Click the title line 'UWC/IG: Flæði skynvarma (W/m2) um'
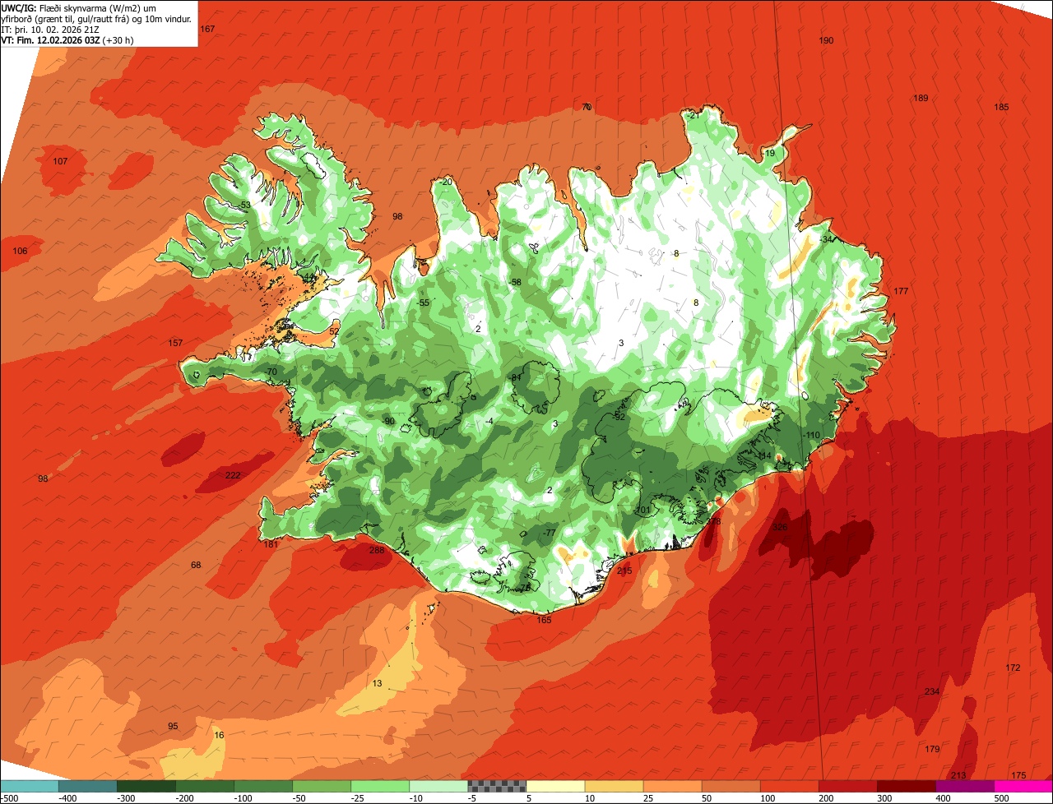 click(x=77, y=7)
